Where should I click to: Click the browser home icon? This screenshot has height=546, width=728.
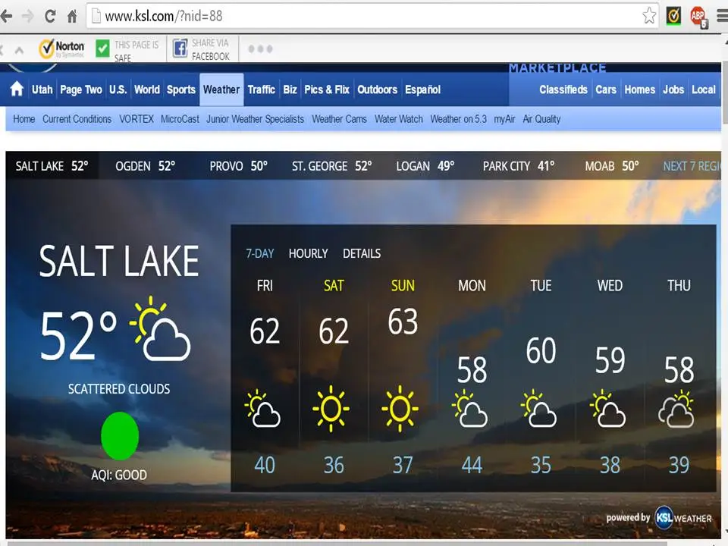(x=72, y=15)
